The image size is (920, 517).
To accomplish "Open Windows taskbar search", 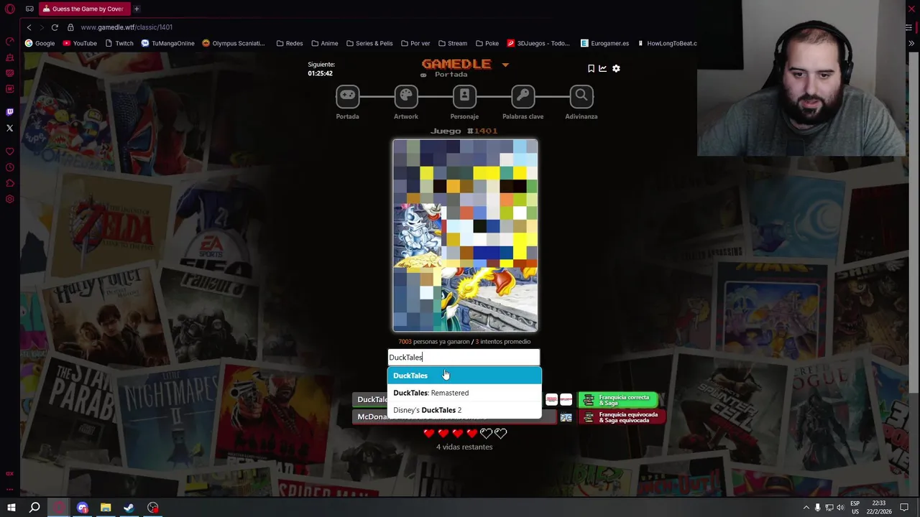I will 34,508.
